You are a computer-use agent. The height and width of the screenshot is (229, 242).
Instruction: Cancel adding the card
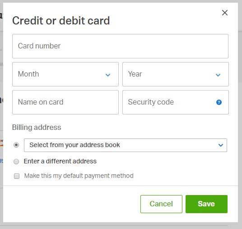pyautogui.click(x=161, y=204)
